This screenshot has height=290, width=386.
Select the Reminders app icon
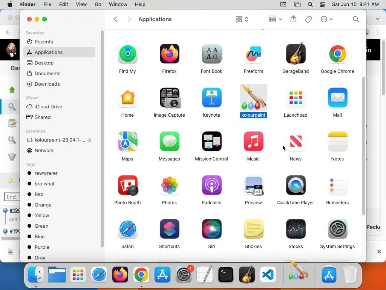point(337,185)
